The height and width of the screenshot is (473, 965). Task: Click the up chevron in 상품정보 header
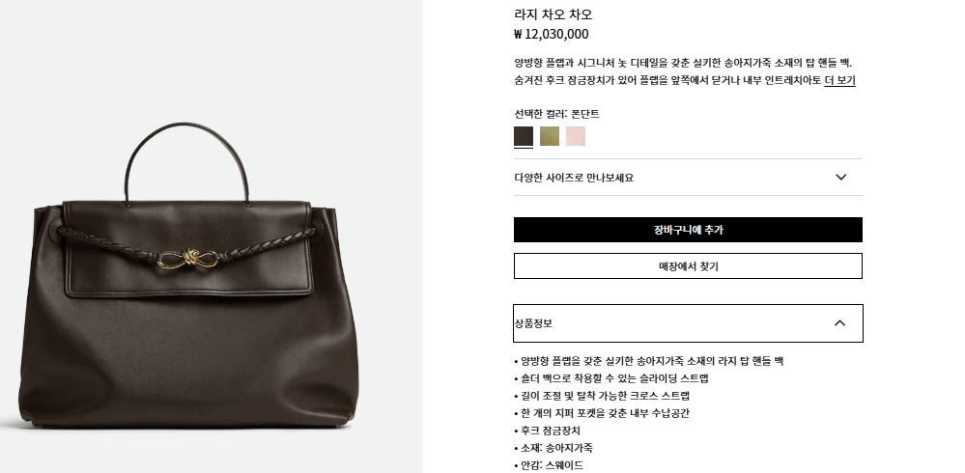click(839, 323)
